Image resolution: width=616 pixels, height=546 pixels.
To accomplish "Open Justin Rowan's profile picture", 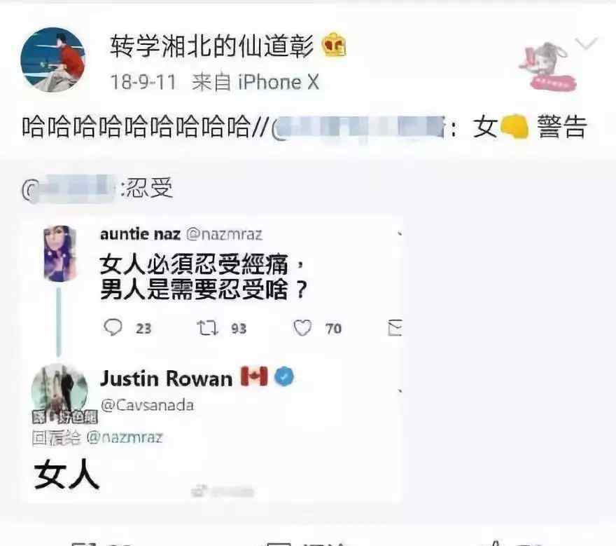I will tap(59, 390).
